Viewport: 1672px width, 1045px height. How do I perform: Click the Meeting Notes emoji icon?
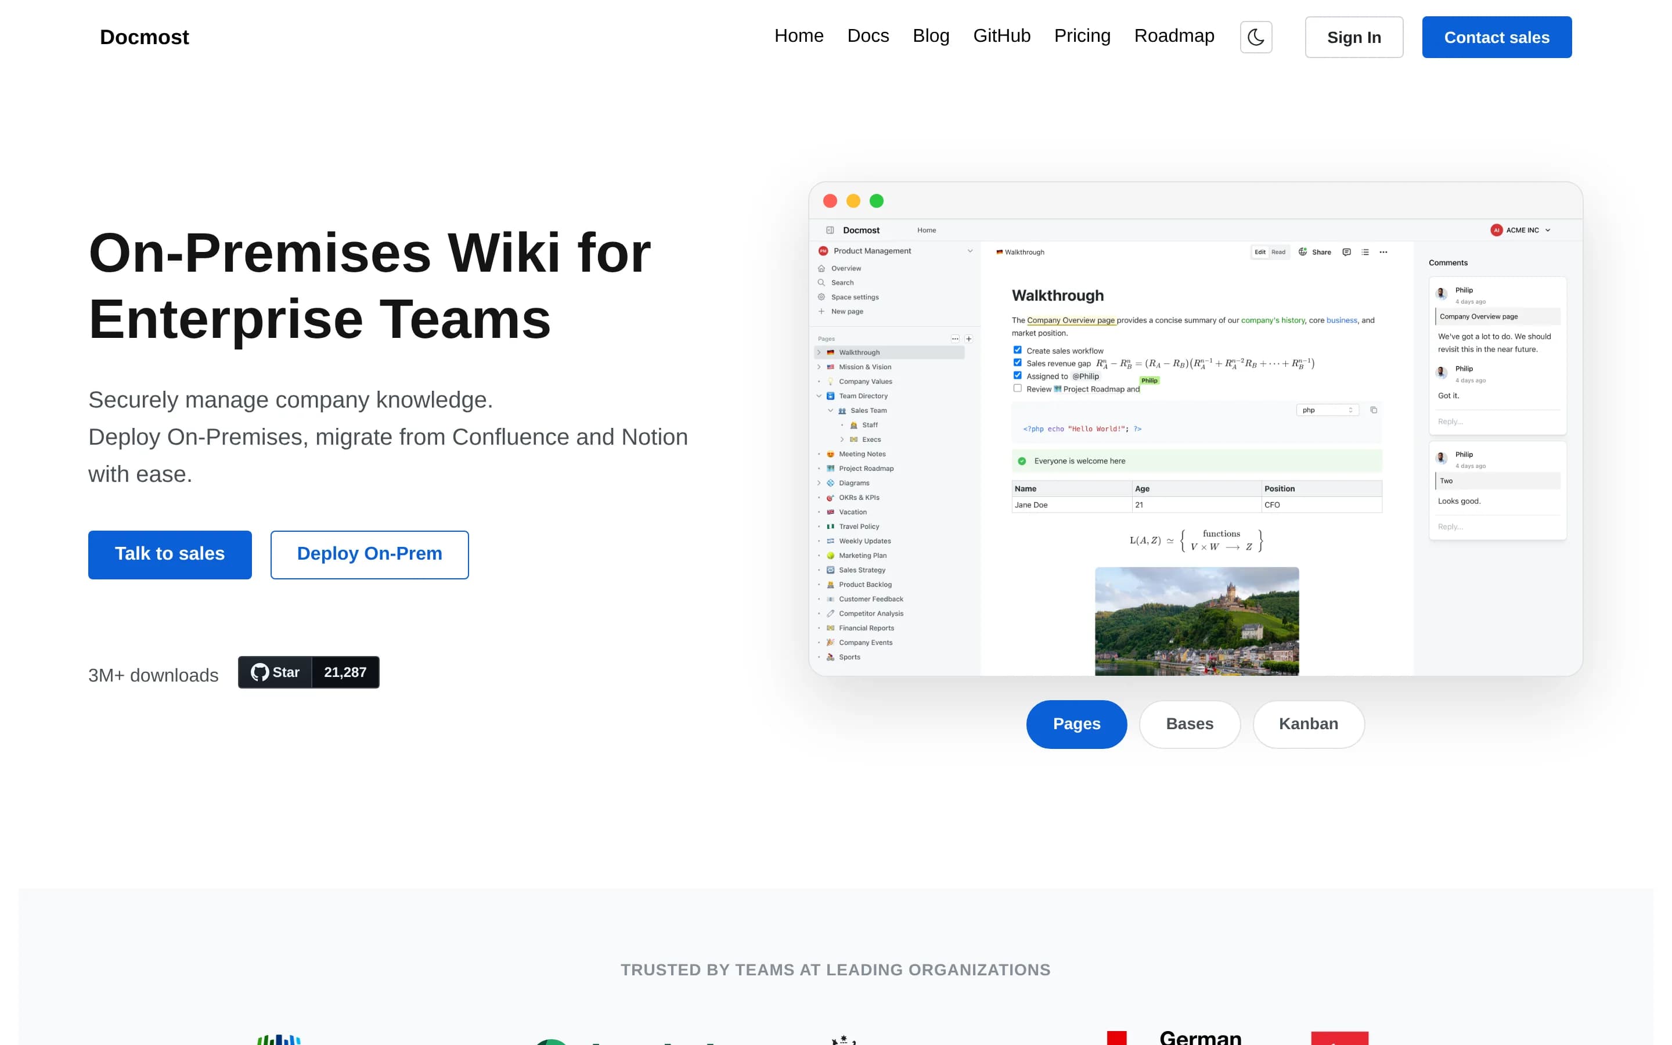(830, 454)
